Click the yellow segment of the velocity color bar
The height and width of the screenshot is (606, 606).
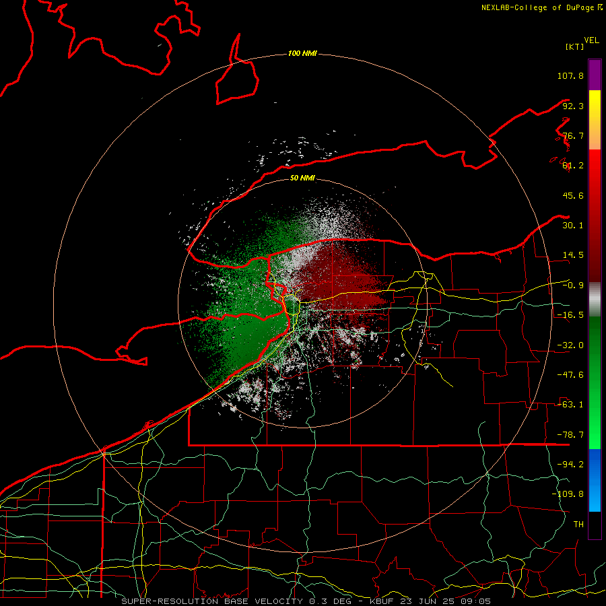595,120
